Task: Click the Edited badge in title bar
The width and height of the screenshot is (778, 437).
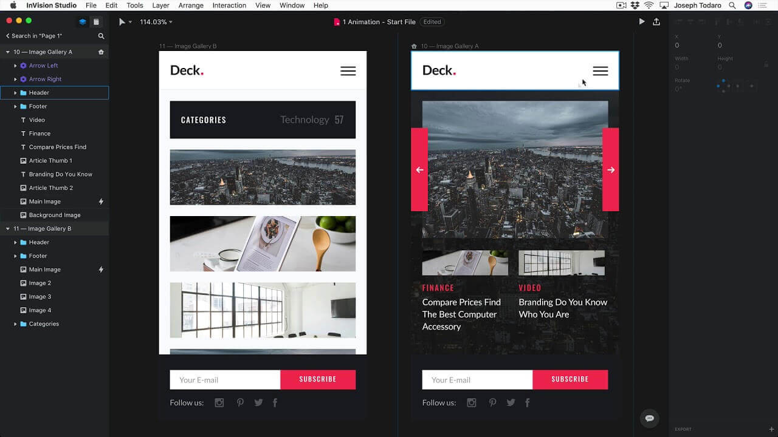Action: [x=432, y=22]
